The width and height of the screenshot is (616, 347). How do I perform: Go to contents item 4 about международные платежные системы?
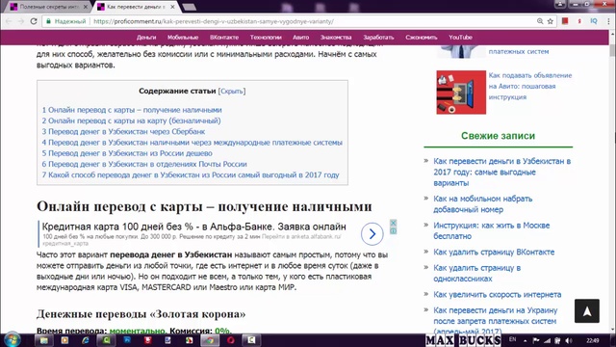pyautogui.click(x=192, y=143)
